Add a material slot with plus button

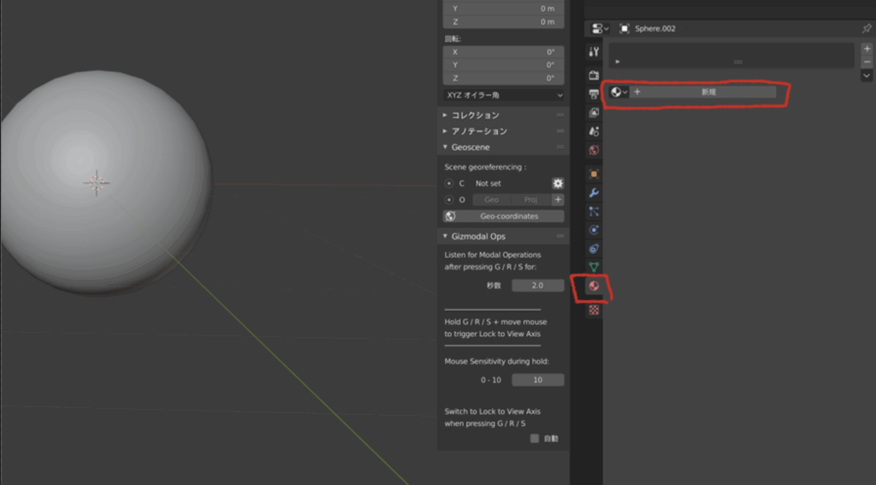pyautogui.click(x=867, y=49)
